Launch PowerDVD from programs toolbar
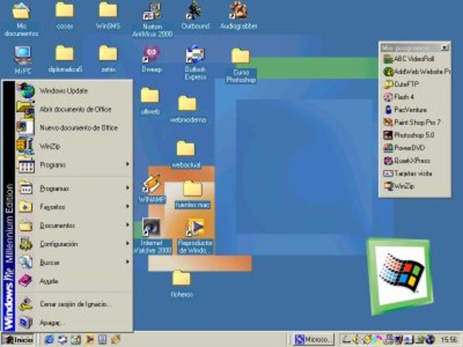The image size is (463, 347). pos(404,147)
